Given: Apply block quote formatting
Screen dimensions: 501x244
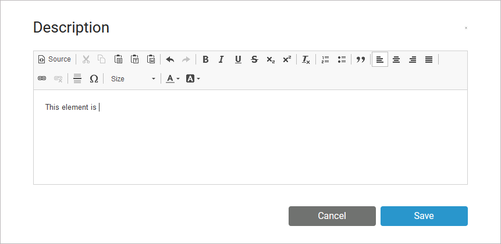Looking at the screenshot, I should click(x=361, y=59).
